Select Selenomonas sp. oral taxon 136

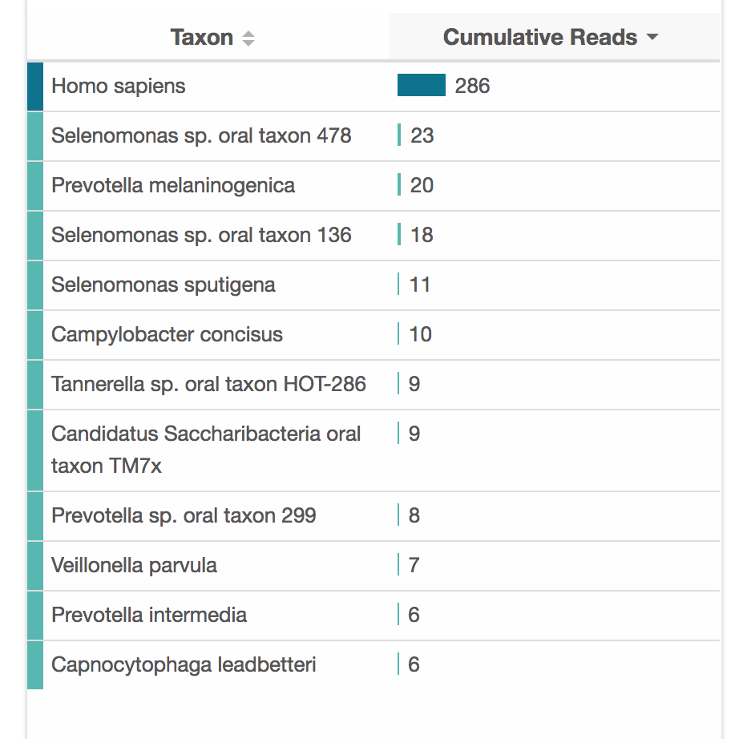(201, 235)
